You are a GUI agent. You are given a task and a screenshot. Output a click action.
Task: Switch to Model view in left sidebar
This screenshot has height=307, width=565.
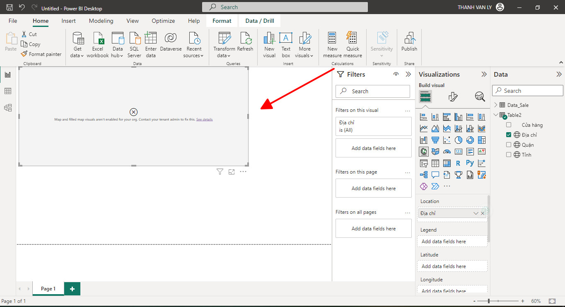(x=8, y=108)
